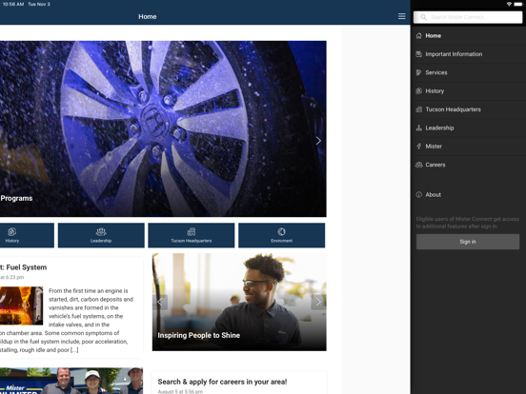Image resolution: width=526 pixels, height=394 pixels.
Task: Open the Fuel System article title
Action: pos(23,267)
